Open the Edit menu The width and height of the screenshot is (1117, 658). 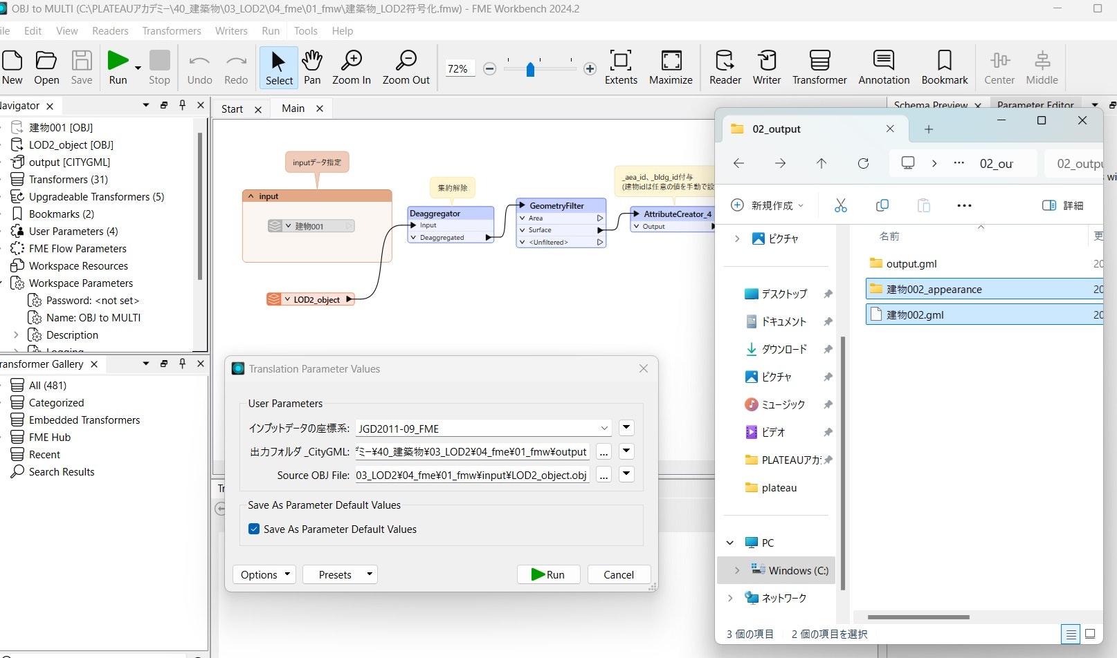(33, 31)
